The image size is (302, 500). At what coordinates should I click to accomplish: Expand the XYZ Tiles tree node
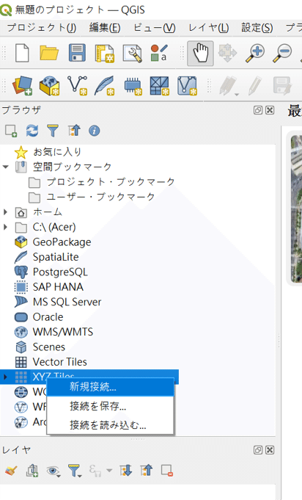[x=5, y=377]
